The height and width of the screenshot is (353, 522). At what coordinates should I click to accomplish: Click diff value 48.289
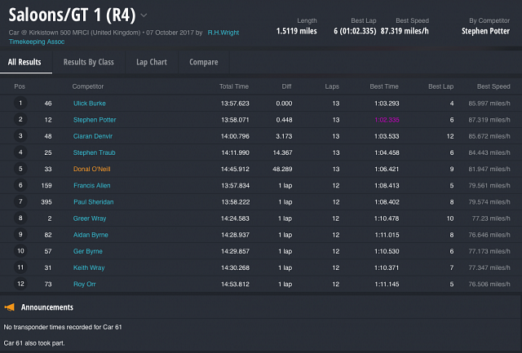[282, 169]
